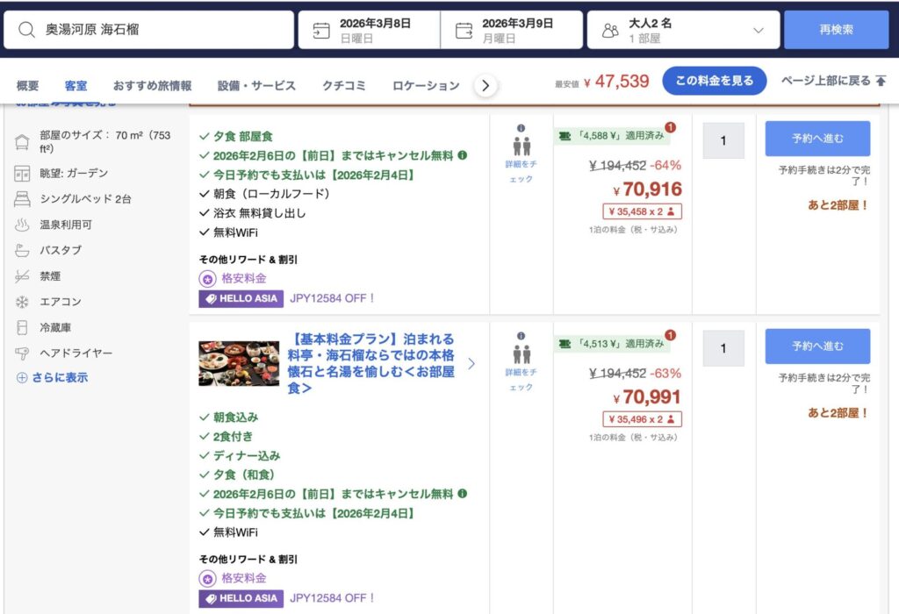
Task: Click the first HELLO ASIA promo tag
Action: click(x=241, y=298)
